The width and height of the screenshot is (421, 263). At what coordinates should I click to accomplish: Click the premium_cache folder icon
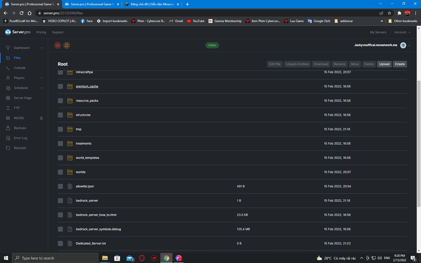coord(70,86)
